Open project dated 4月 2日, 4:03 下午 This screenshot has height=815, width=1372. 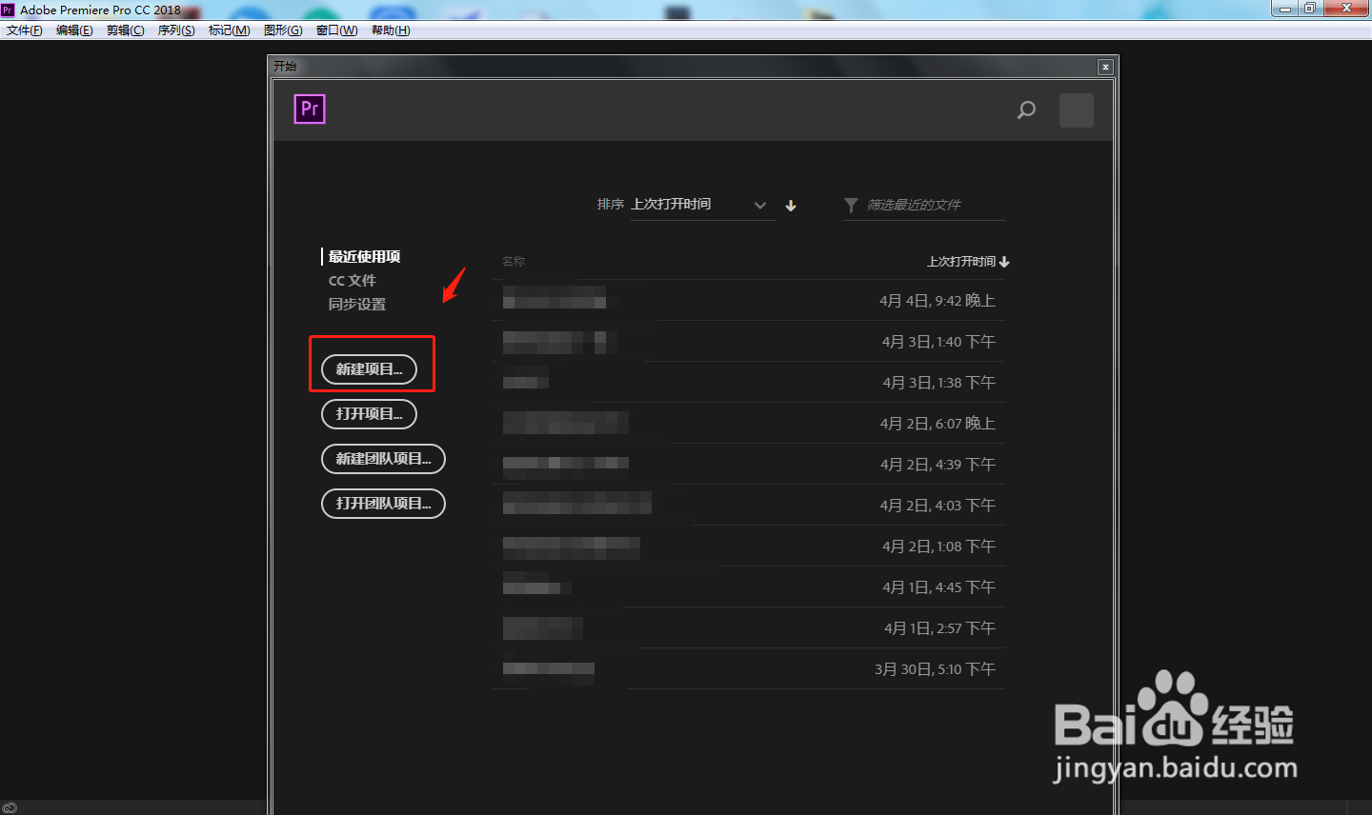[x=750, y=506]
